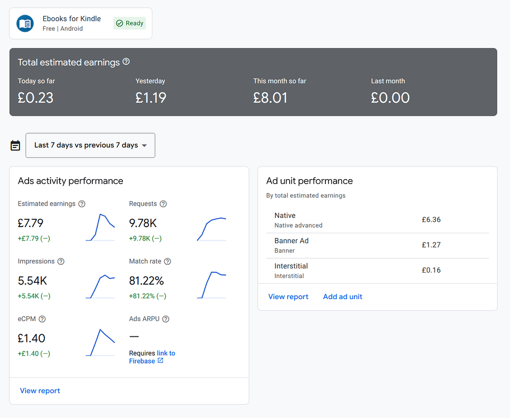This screenshot has width=510, height=418.
Task: Click the Estimated earnings trend chart
Action: pos(100,227)
